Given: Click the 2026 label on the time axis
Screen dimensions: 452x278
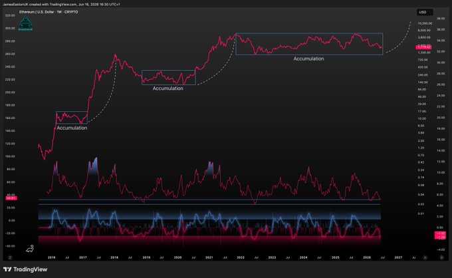Looking at the screenshot, I should [x=367, y=257].
